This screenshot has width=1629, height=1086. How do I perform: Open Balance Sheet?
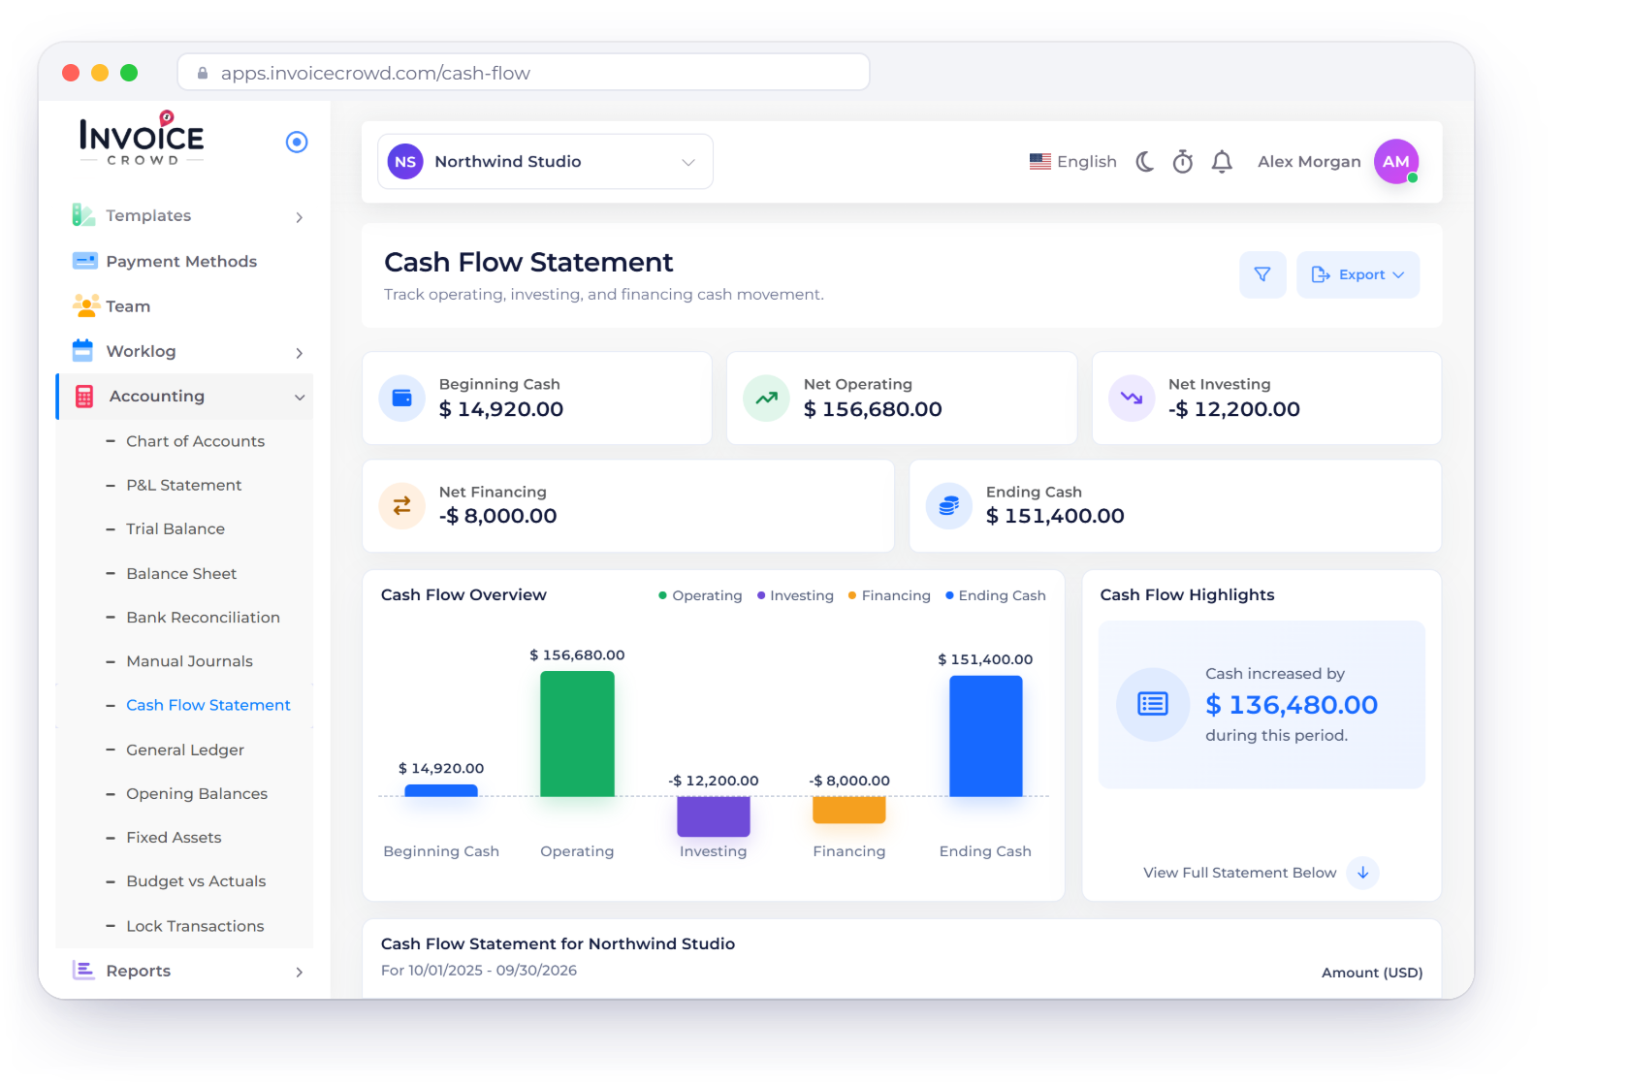coord(181,573)
